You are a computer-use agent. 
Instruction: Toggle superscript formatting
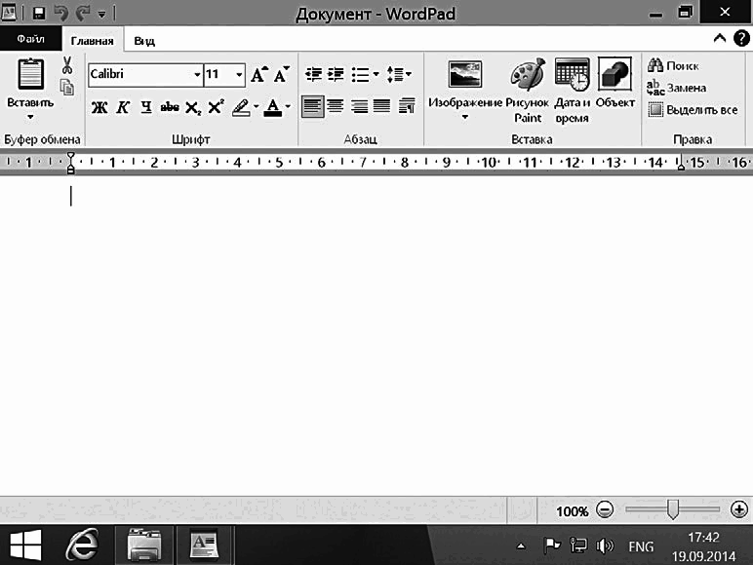[x=217, y=107]
